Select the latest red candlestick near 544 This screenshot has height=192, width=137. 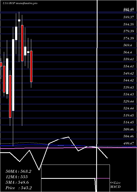click(x=31, y=66)
